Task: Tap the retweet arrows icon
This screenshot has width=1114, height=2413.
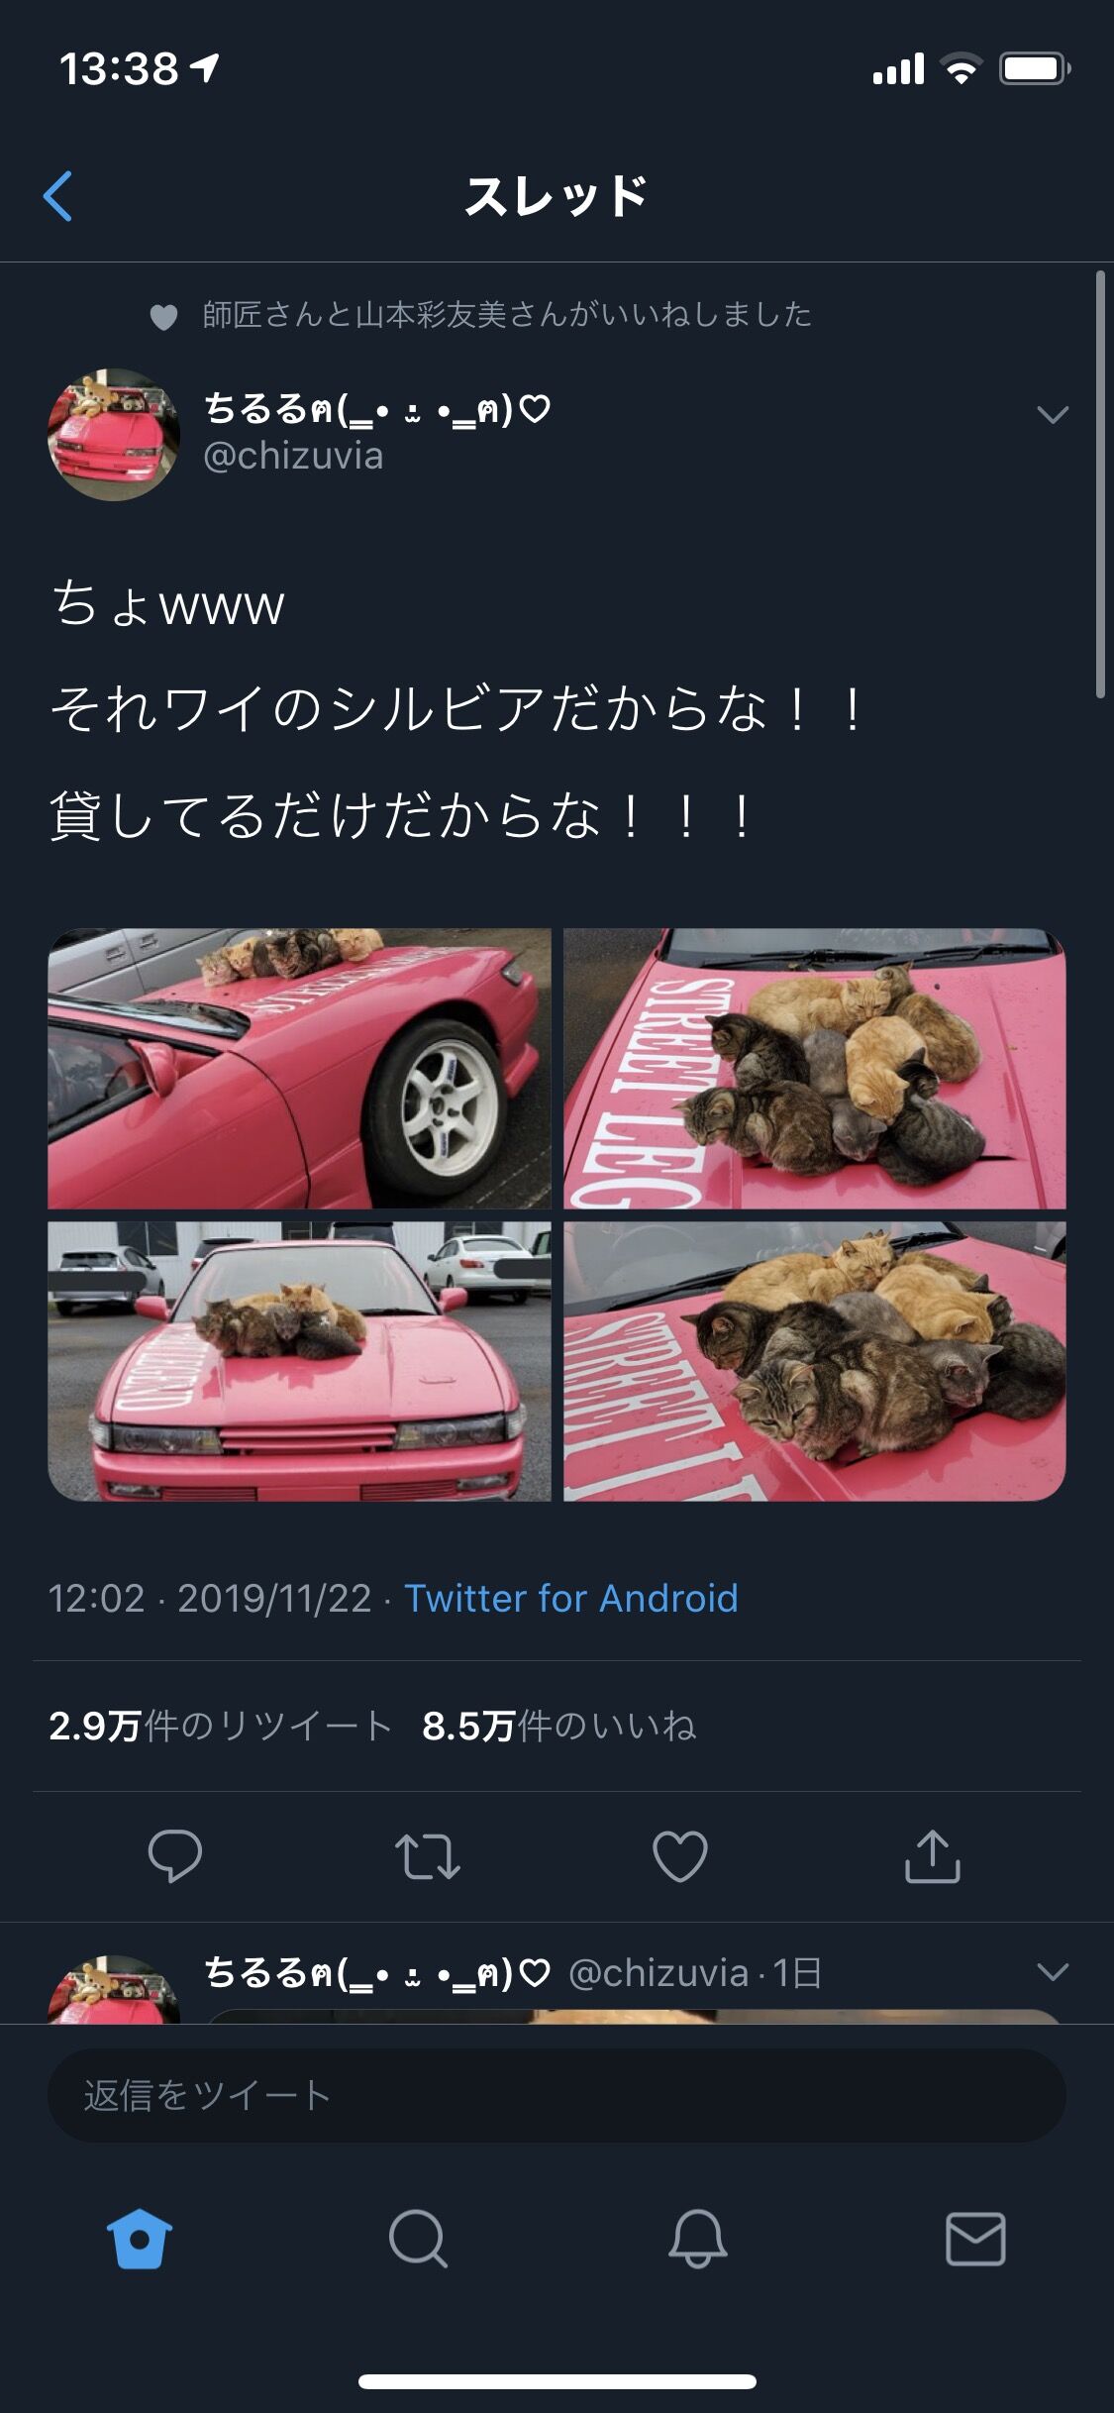Action: pos(428,1856)
